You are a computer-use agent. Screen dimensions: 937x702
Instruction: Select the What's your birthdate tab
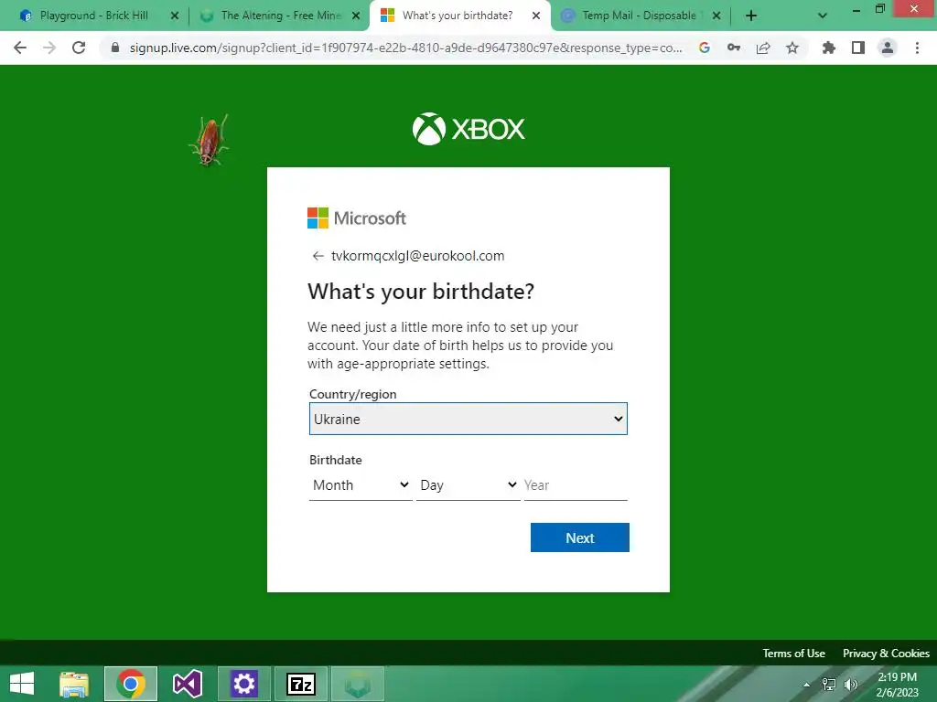pyautogui.click(x=458, y=16)
